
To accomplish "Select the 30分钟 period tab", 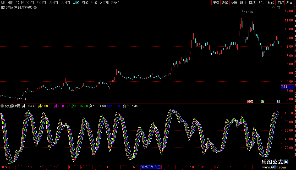I will click(53, 2).
